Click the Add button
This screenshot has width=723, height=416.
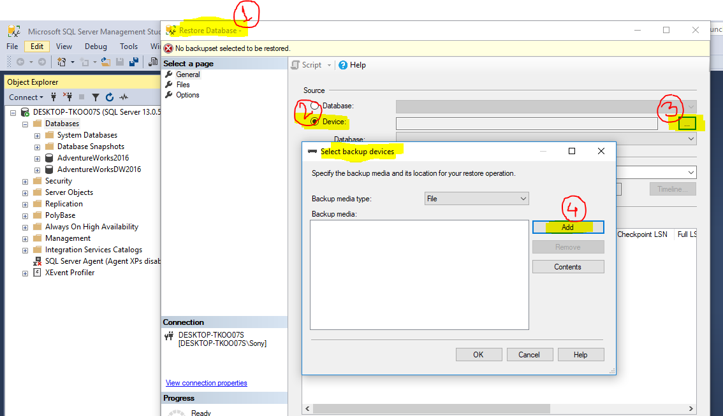click(568, 227)
